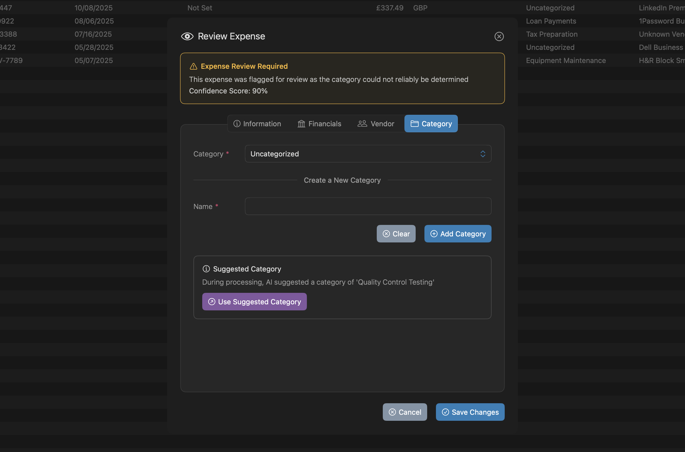This screenshot has width=685, height=452.
Task: Dismiss the Review Expense dialog
Action: (499, 36)
